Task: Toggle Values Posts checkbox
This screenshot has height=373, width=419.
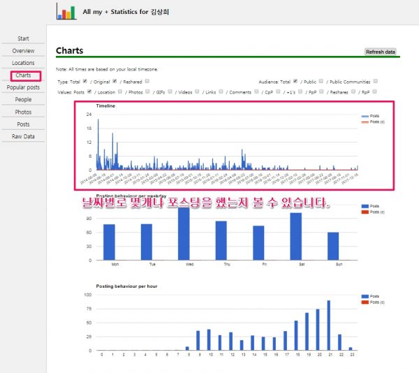Action: click(89, 92)
